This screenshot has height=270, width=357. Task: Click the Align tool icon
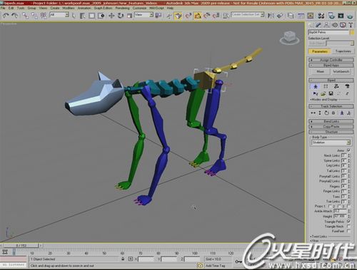pyautogui.click(x=280, y=16)
